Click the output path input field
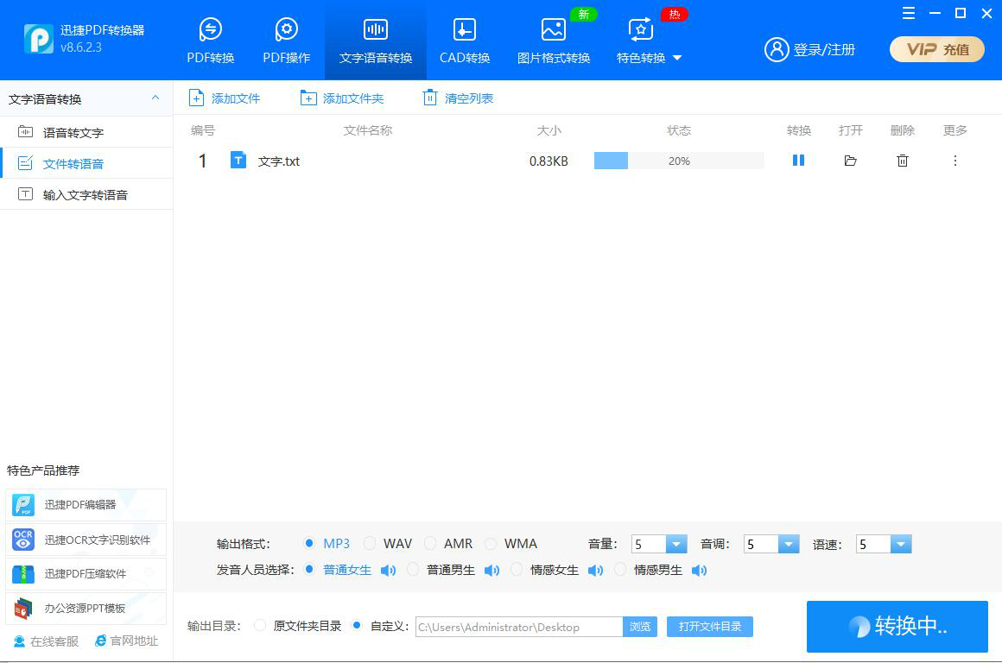 tap(519, 627)
